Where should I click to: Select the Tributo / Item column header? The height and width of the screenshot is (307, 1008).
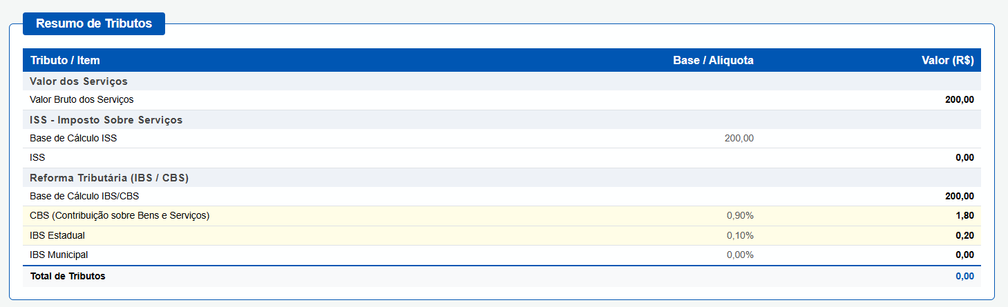pos(65,61)
